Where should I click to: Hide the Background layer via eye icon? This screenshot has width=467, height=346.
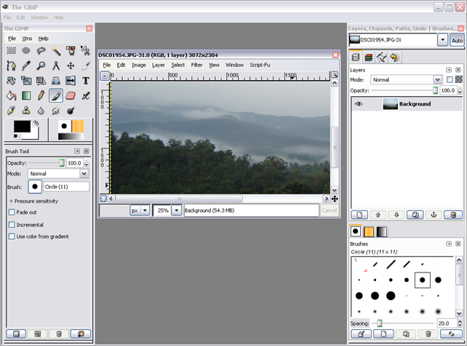pos(359,104)
